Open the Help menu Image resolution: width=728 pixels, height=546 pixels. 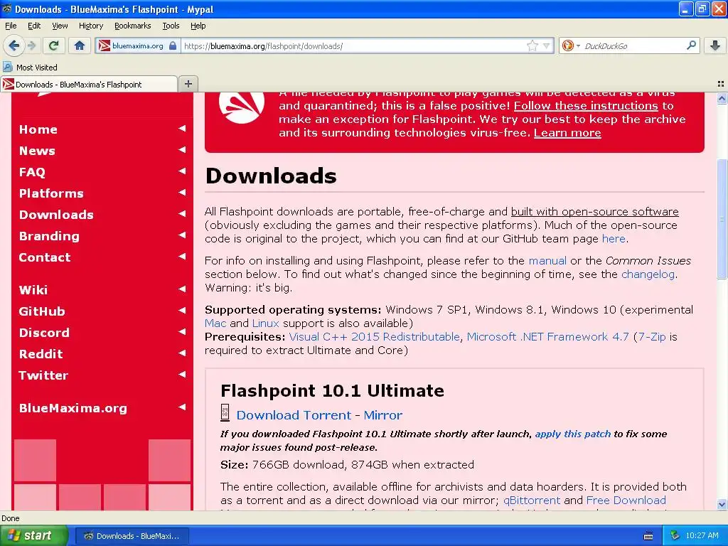click(x=198, y=26)
